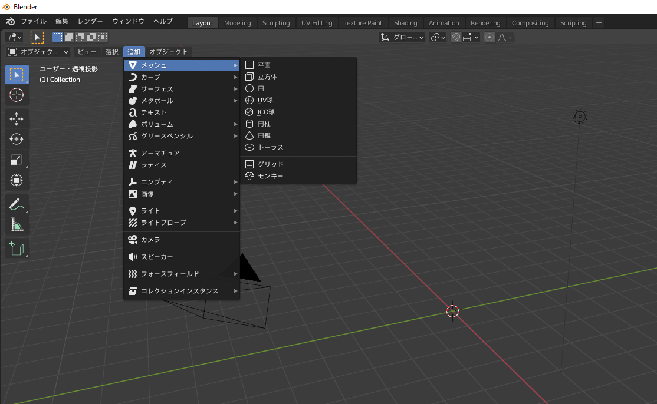This screenshot has height=404, width=657.
Task: Expand the フォースフィールド submenu
Action: click(182, 274)
